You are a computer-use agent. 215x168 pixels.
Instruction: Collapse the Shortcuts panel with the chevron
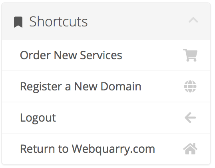coord(193,20)
